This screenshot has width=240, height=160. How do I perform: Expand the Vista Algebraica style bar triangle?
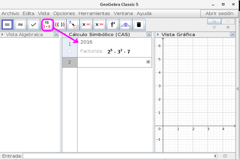[2, 34]
